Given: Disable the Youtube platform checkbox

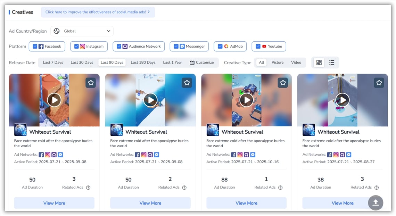Looking at the screenshot, I should click(x=258, y=46).
